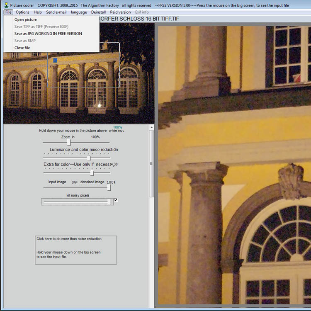This screenshot has height=311, width=311.
Task: Click the control panel vertical scrollbar thumb
Action: 151,164
